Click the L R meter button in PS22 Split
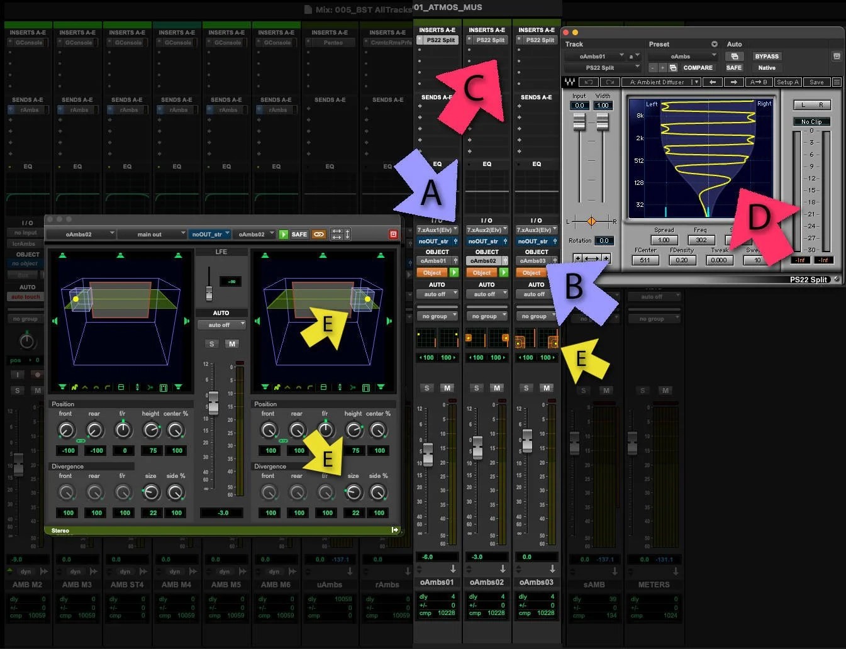Screen dimensions: 846x649 click(811, 105)
